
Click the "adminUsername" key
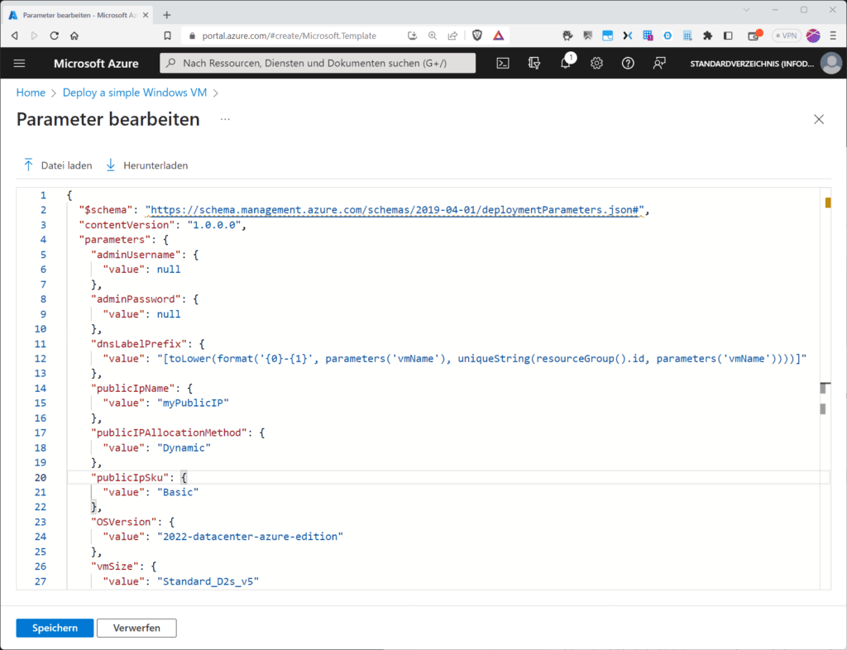(136, 255)
